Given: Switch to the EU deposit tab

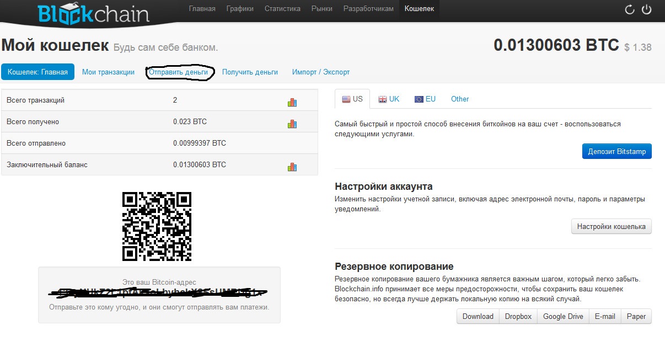Looking at the screenshot, I should pyautogui.click(x=425, y=99).
